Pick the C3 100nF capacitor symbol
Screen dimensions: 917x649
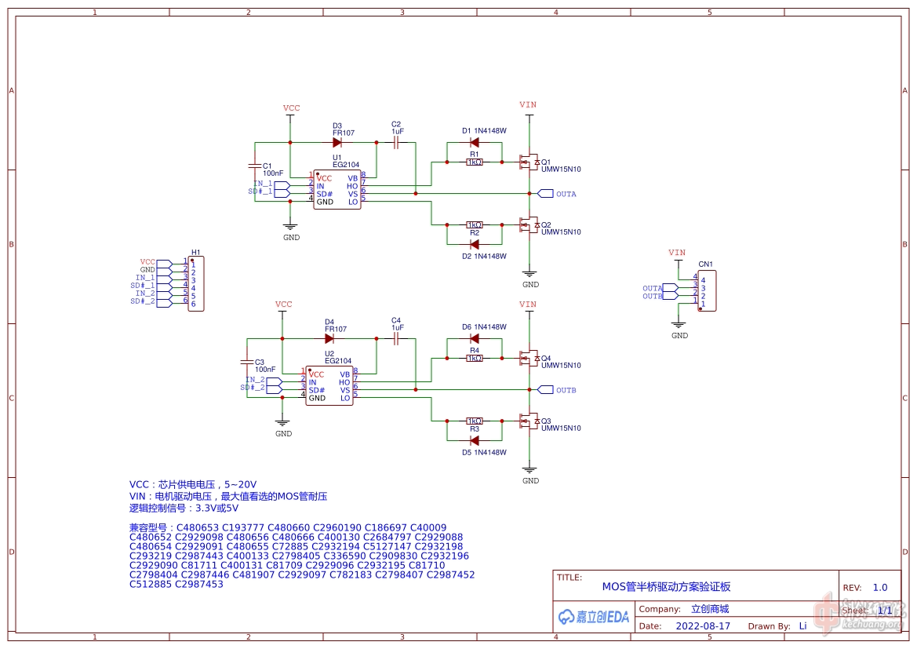247,363
